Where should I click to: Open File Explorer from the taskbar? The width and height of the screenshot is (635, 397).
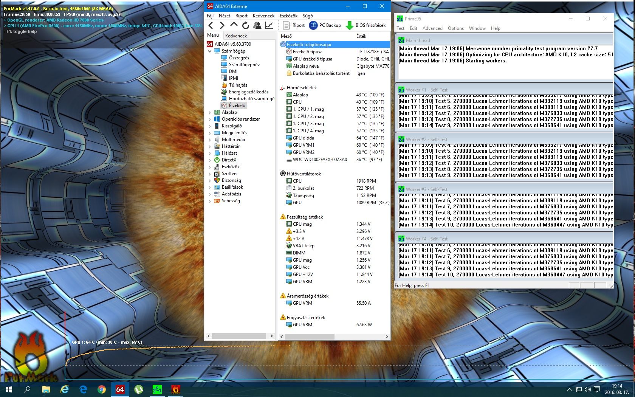[46, 389]
